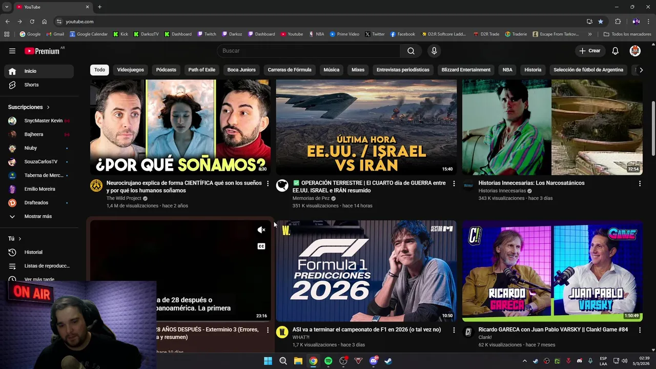Image resolution: width=656 pixels, height=369 pixels.
Task: Select the Pódcasts filter chip
Action: (166, 70)
